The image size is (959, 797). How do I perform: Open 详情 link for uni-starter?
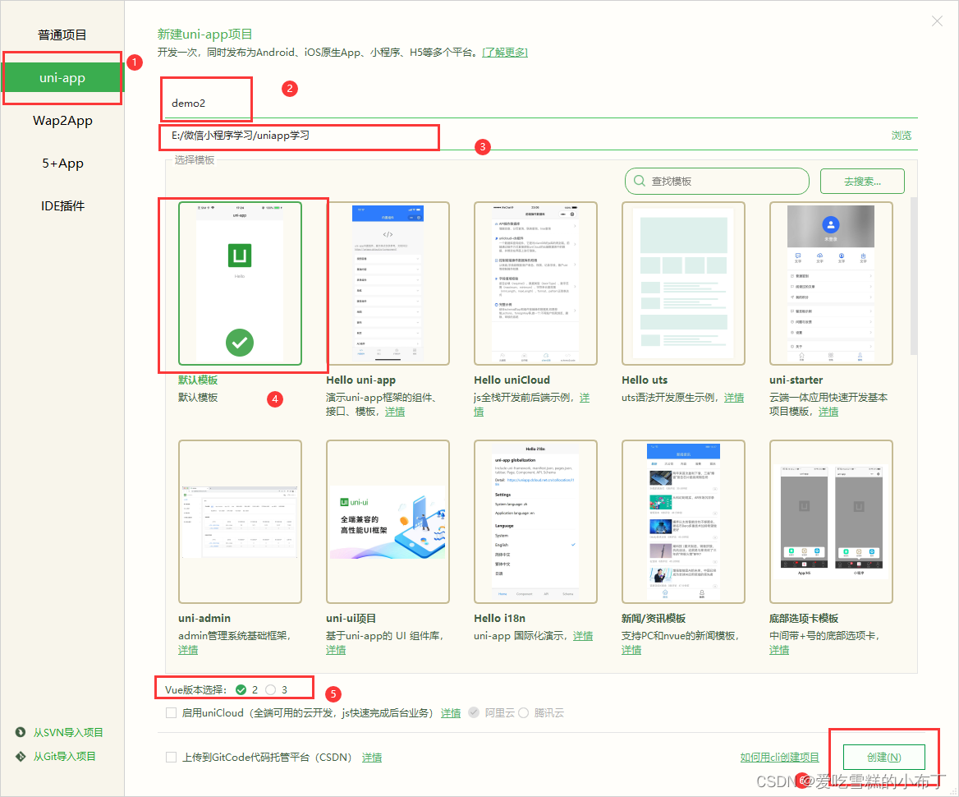click(x=828, y=412)
